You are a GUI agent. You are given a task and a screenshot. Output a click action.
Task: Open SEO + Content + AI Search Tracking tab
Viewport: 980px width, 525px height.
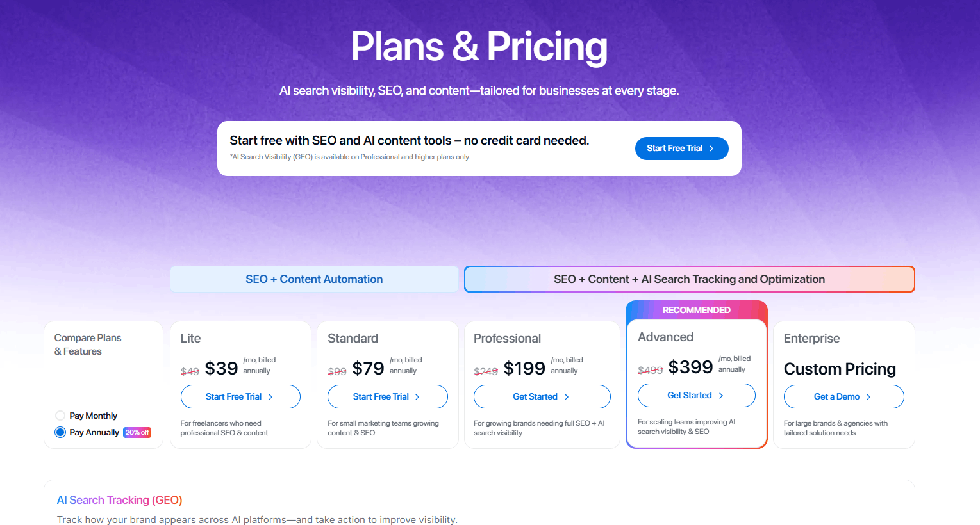click(689, 279)
